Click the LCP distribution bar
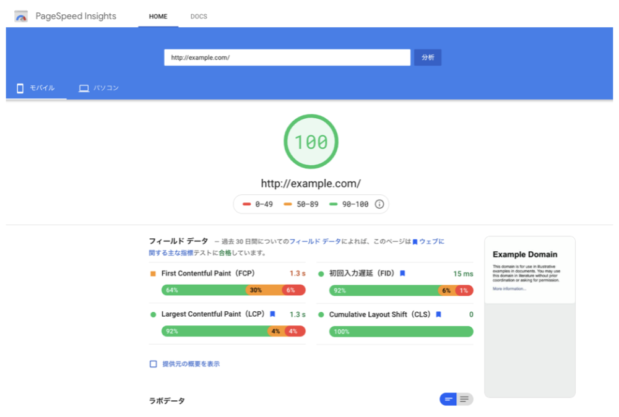 click(233, 331)
